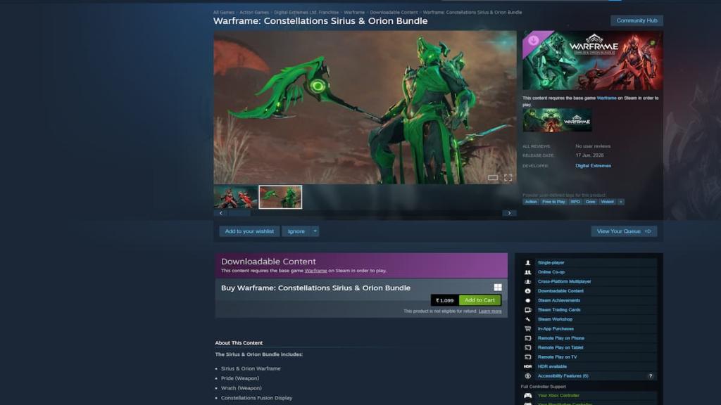Screen dimensions: 721x405
Task: View Your Queue
Action: tap(624, 231)
